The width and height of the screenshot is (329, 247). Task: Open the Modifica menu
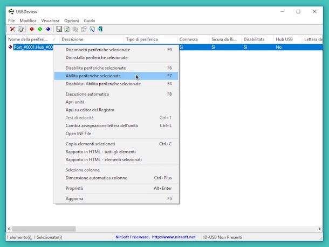click(x=28, y=21)
